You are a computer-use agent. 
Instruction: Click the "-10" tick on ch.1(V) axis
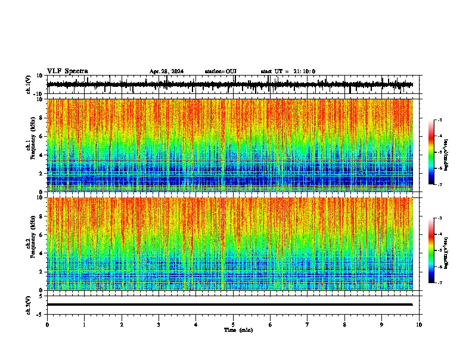tap(38, 94)
